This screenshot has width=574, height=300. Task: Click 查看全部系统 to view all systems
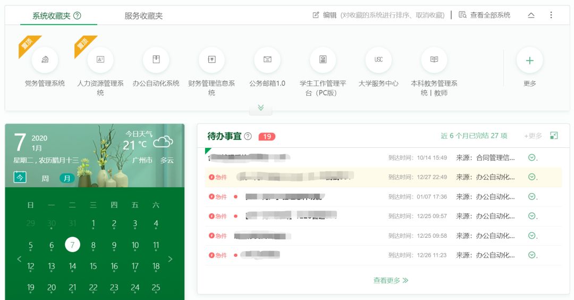click(485, 15)
